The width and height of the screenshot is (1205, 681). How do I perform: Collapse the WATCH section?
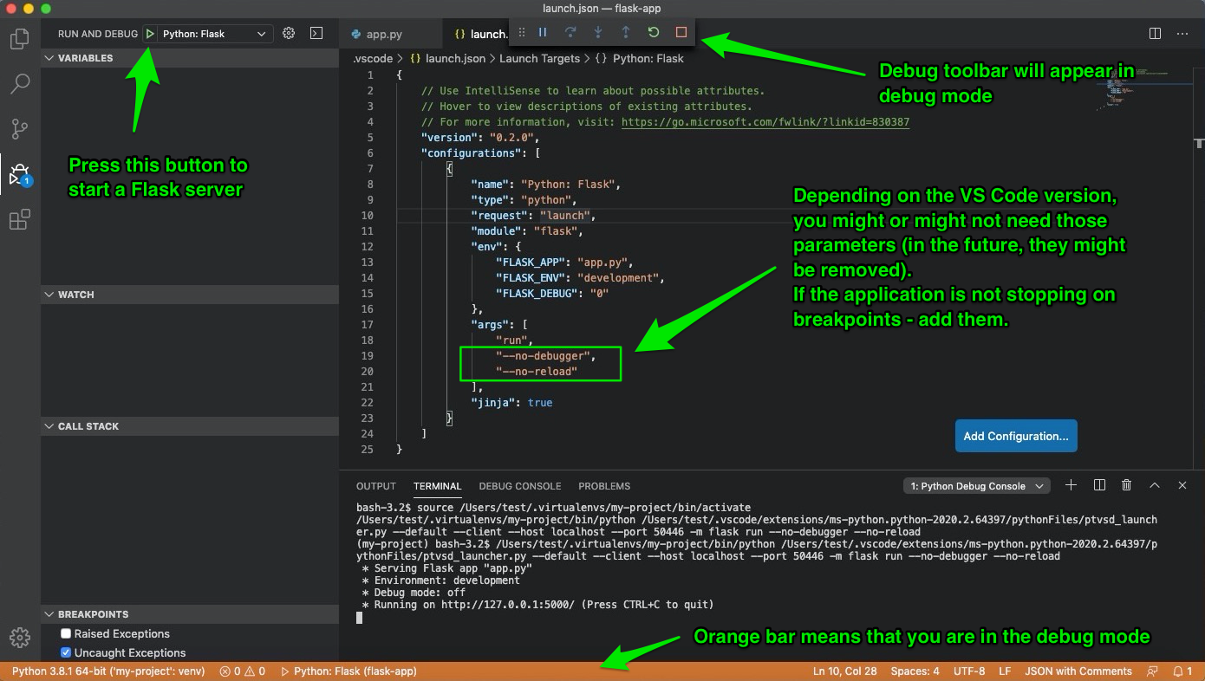tap(189, 295)
